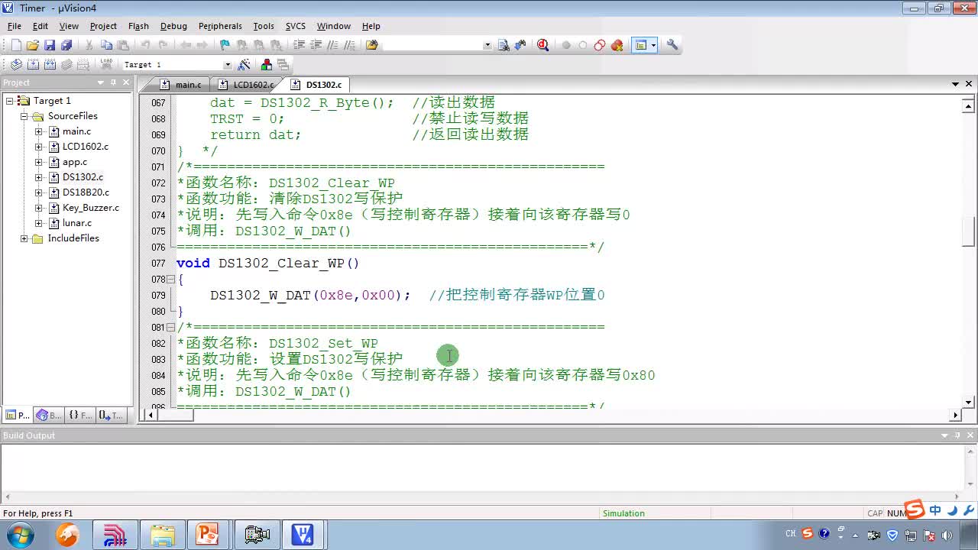Open the Windows Start menu

21,535
